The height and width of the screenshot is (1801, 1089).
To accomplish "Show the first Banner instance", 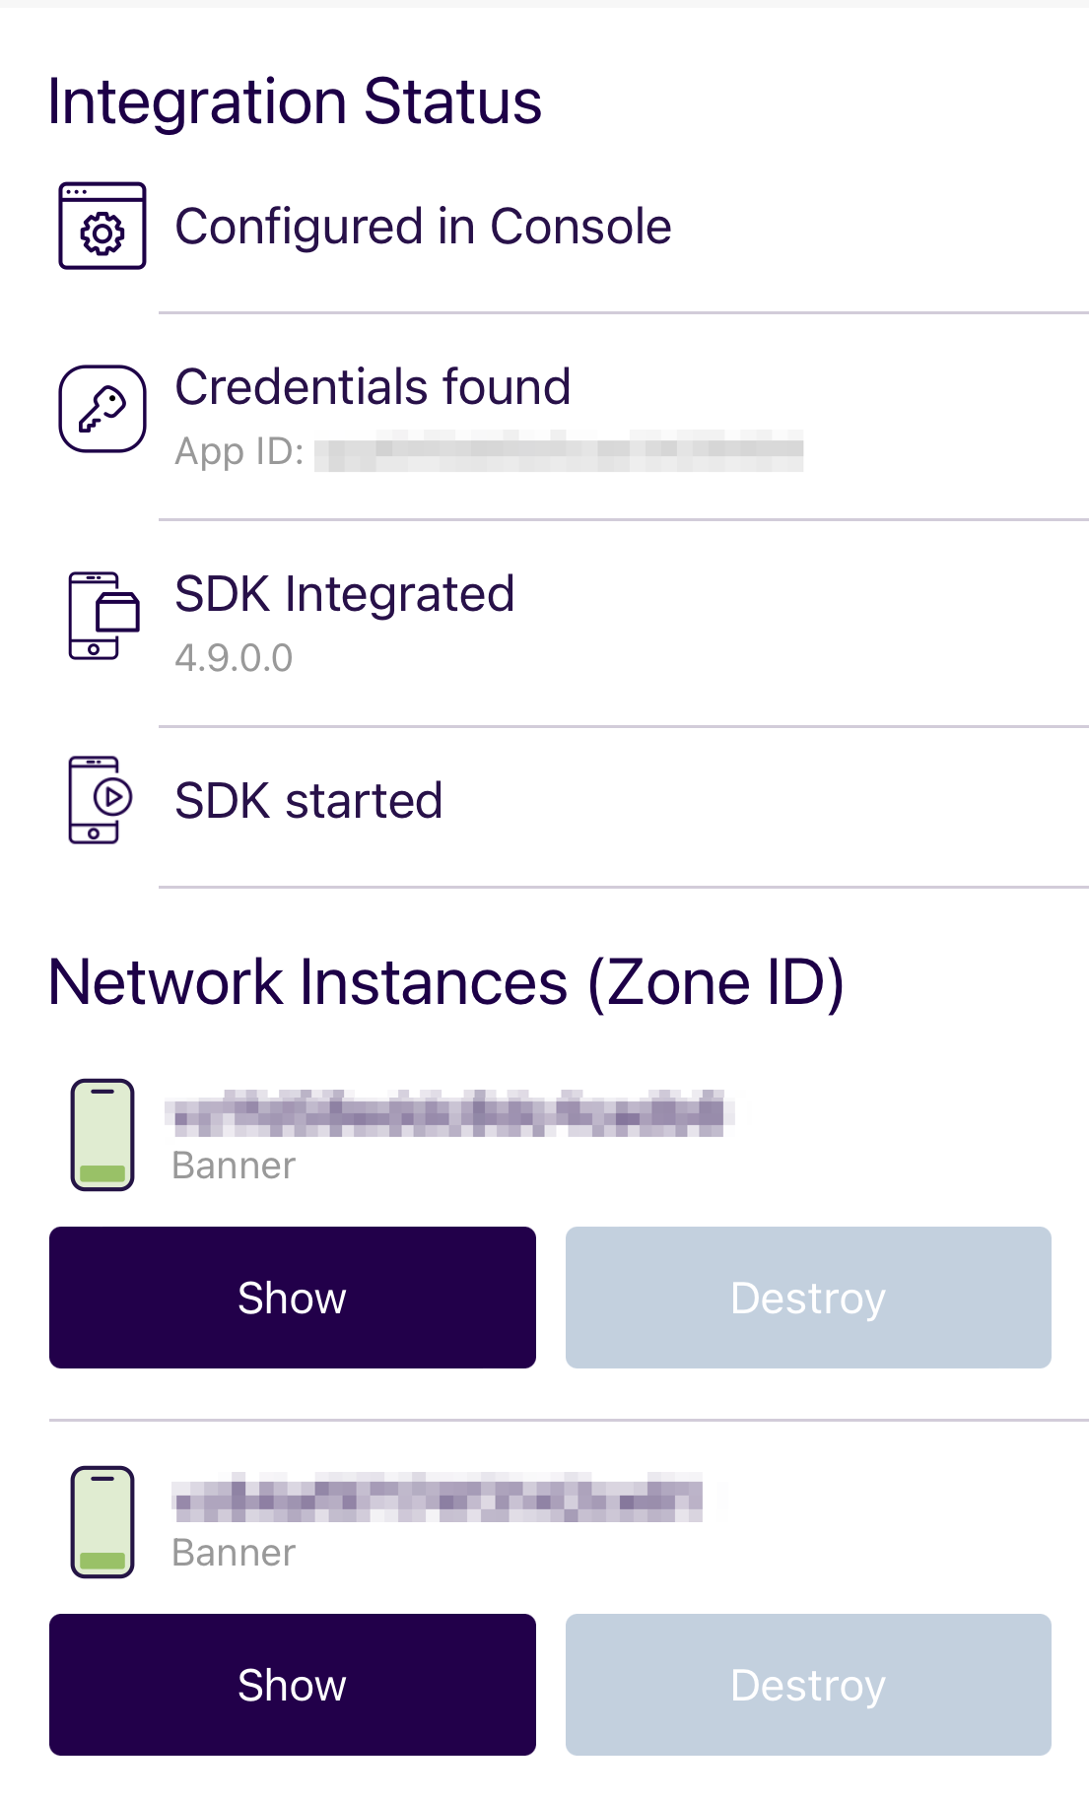I will click(x=293, y=1298).
